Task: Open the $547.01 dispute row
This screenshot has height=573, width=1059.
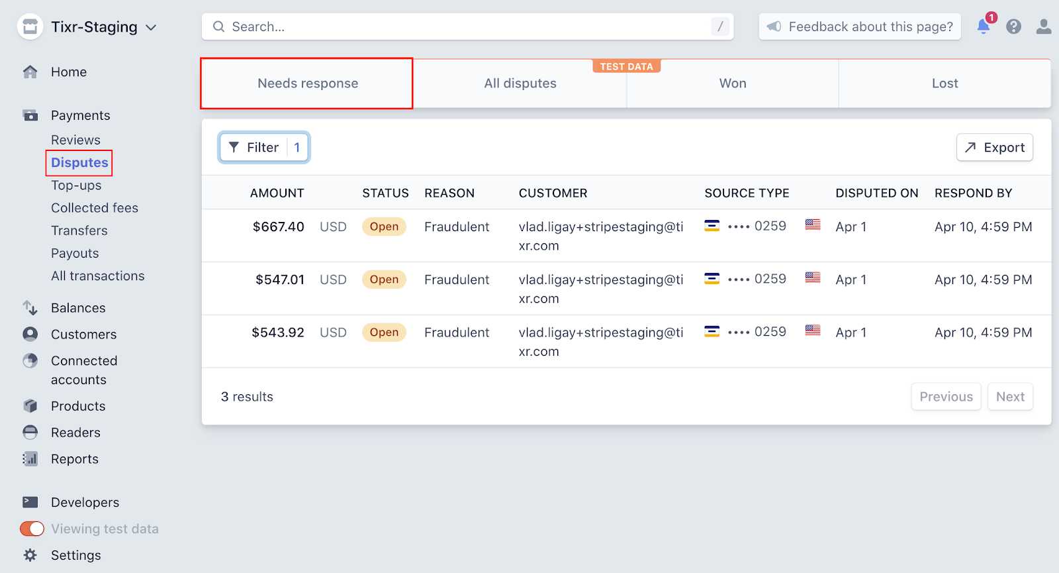Action: [x=626, y=289]
